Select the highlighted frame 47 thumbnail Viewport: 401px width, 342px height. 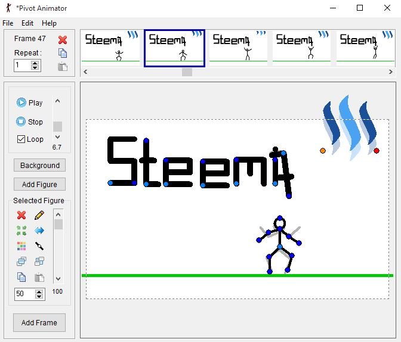(x=174, y=48)
